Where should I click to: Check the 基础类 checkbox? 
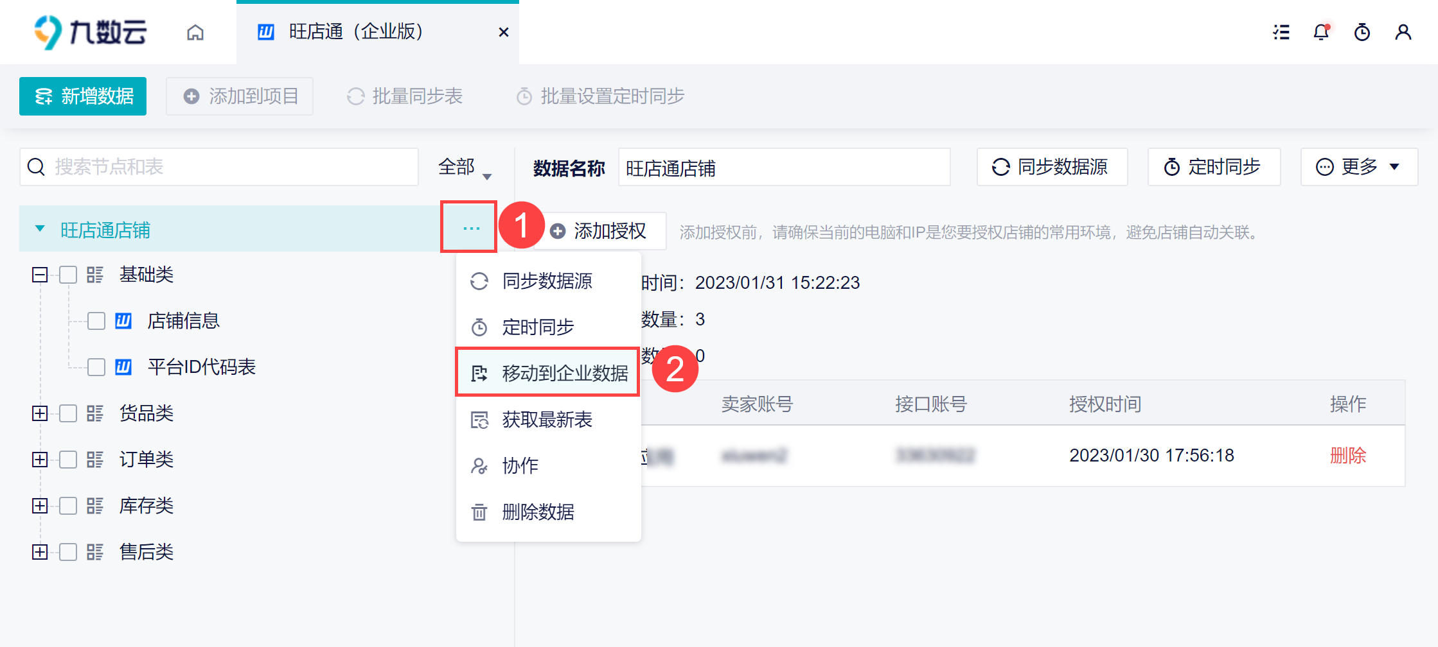(68, 275)
